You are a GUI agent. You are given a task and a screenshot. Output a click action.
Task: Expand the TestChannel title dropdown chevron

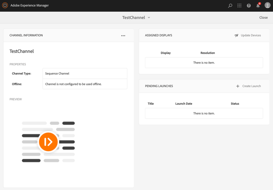tap(149, 18)
